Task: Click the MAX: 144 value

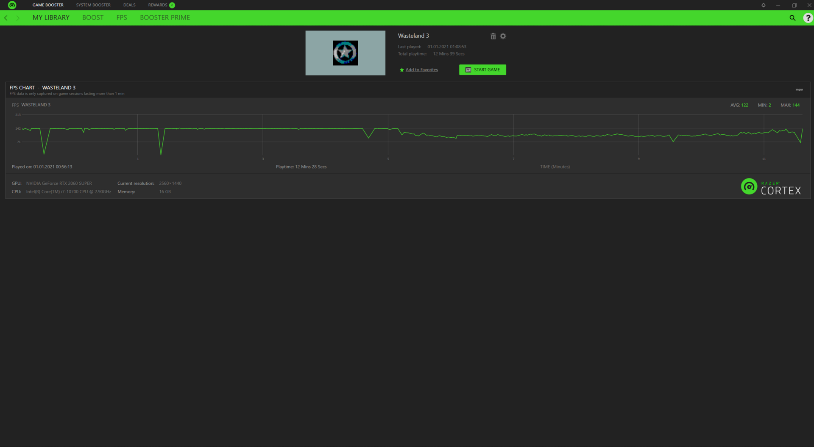Action: pyautogui.click(x=790, y=105)
